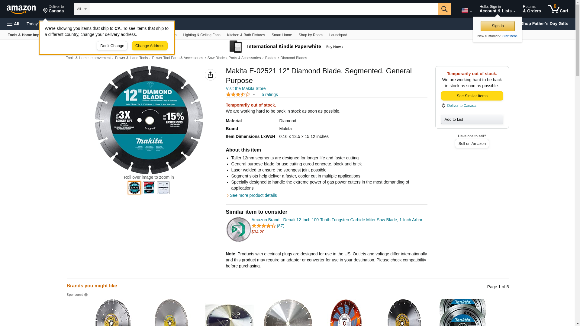The width and height of the screenshot is (580, 326).
Task: Select the second product thumbnail image
Action: 149,188
